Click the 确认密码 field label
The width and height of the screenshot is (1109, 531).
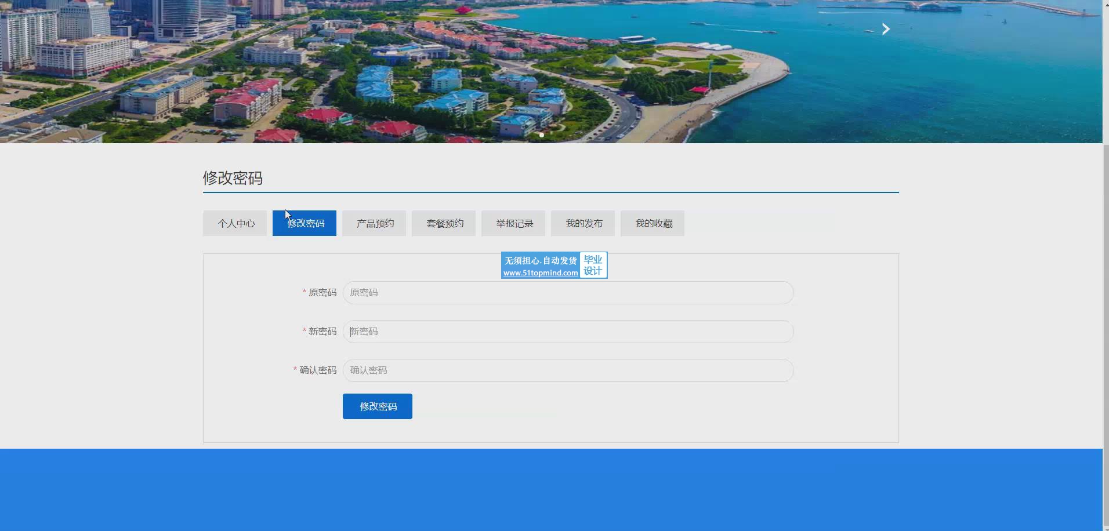(x=317, y=370)
